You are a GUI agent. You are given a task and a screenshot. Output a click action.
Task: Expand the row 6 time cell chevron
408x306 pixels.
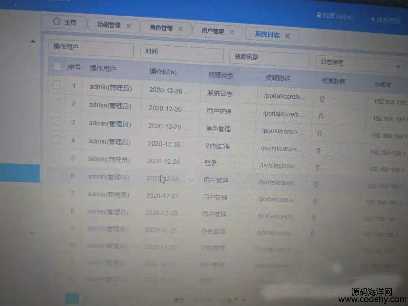(191, 180)
